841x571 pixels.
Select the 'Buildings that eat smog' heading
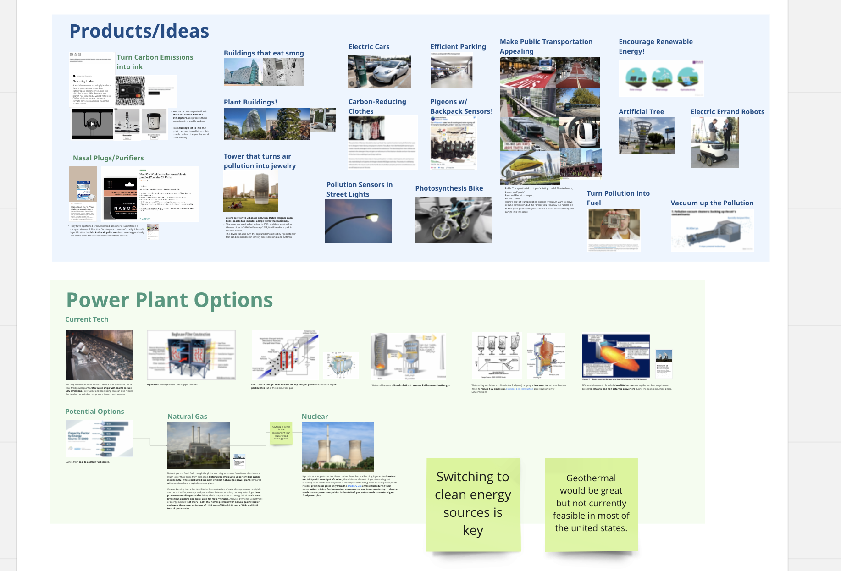click(264, 53)
